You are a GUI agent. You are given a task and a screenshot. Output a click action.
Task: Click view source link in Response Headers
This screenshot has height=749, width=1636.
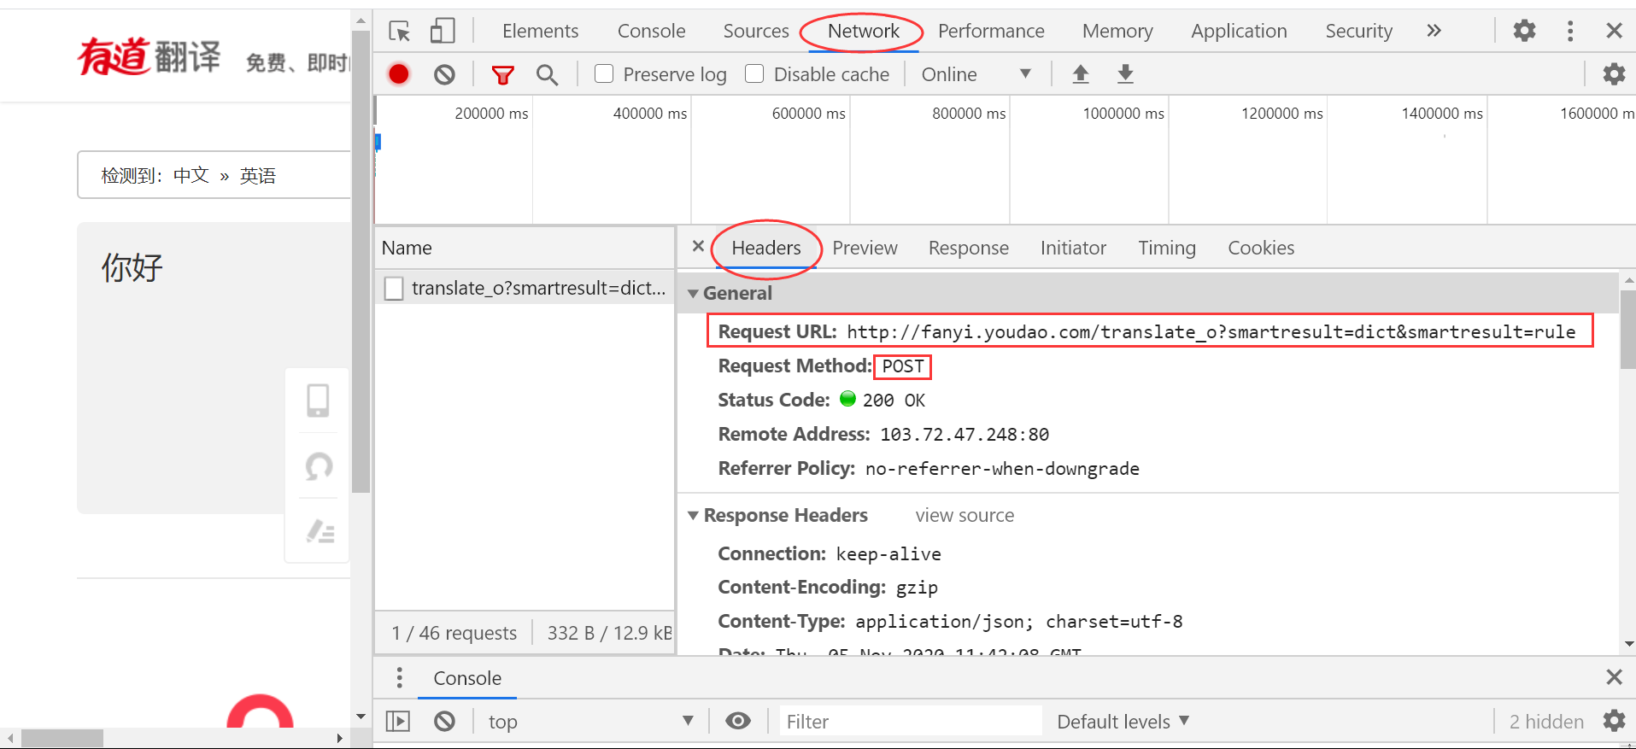click(965, 516)
